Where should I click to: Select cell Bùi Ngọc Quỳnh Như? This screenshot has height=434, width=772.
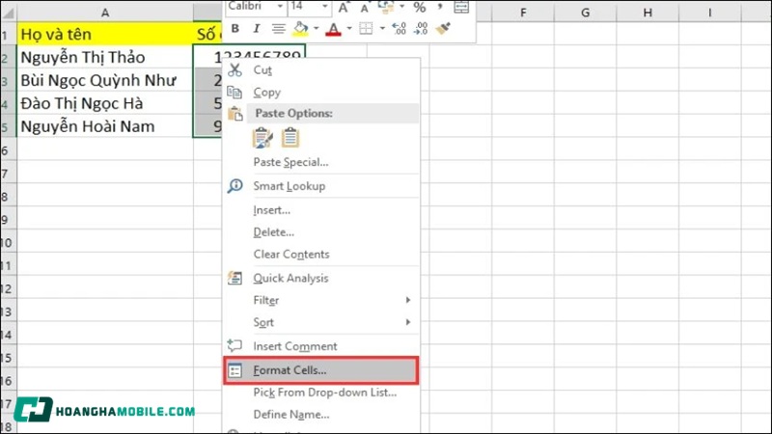105,80
